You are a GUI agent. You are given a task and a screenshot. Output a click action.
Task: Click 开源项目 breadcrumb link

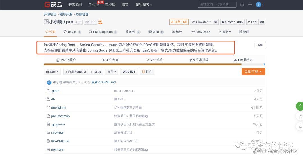[50, 14]
